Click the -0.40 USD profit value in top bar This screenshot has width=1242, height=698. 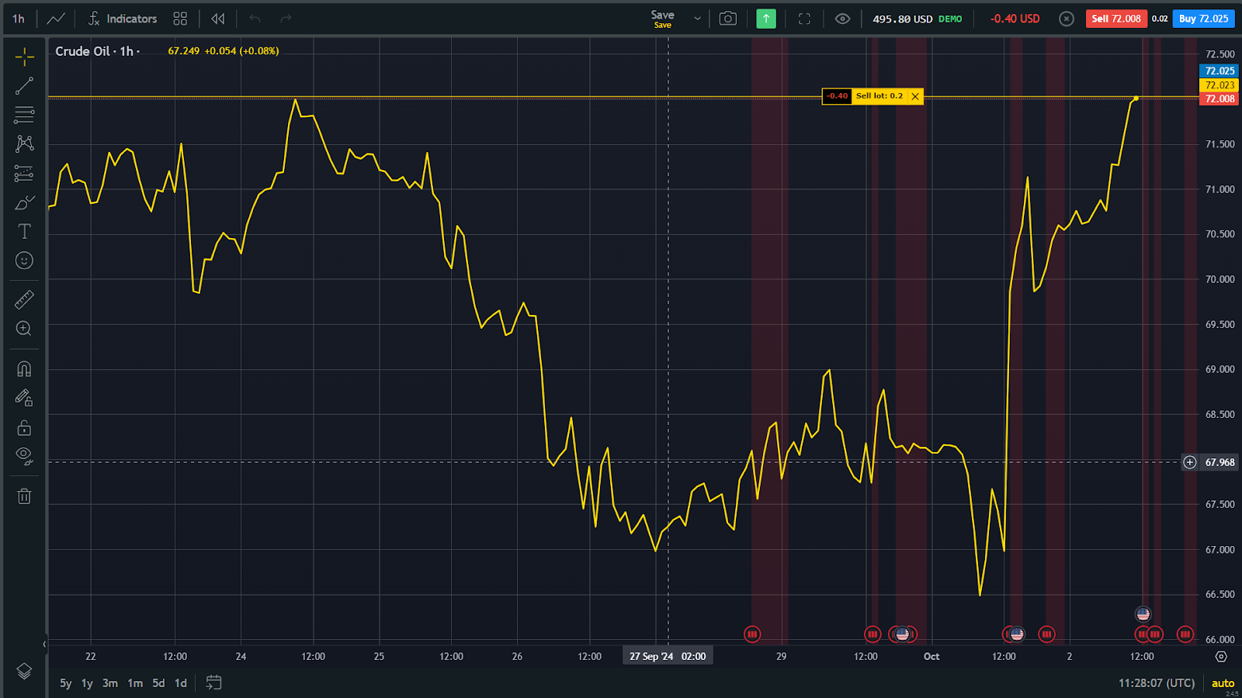(x=1015, y=19)
